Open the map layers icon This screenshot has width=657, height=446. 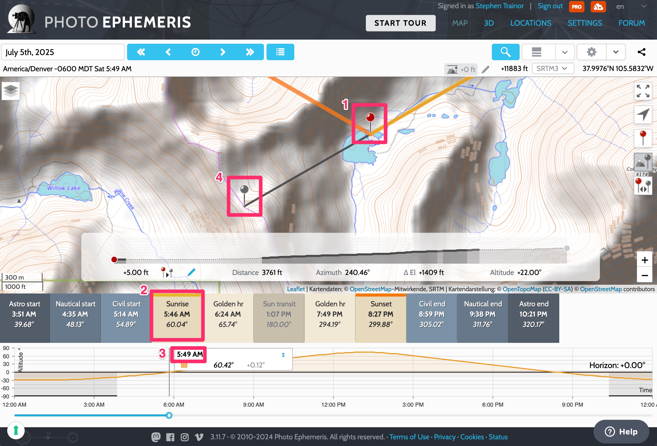pyautogui.click(x=11, y=91)
